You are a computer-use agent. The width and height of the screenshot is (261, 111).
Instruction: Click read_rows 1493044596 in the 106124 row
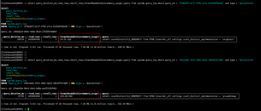[x=34, y=40]
